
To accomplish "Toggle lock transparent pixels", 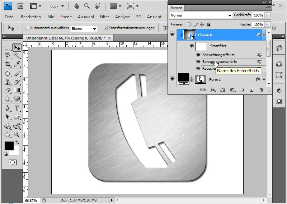I will (189, 24).
